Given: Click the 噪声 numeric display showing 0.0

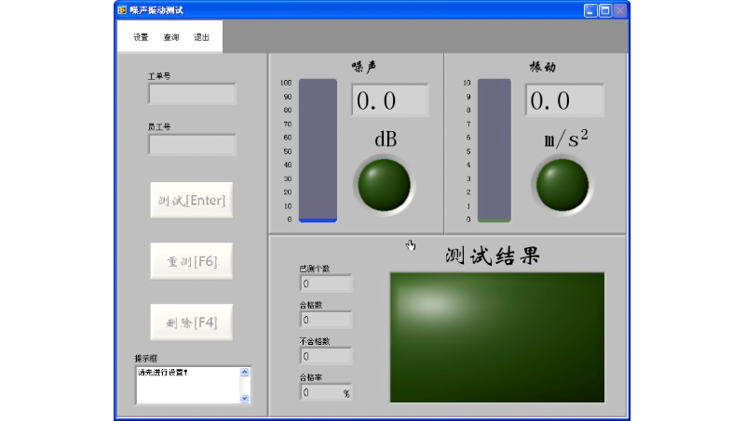Looking at the screenshot, I should [389, 100].
